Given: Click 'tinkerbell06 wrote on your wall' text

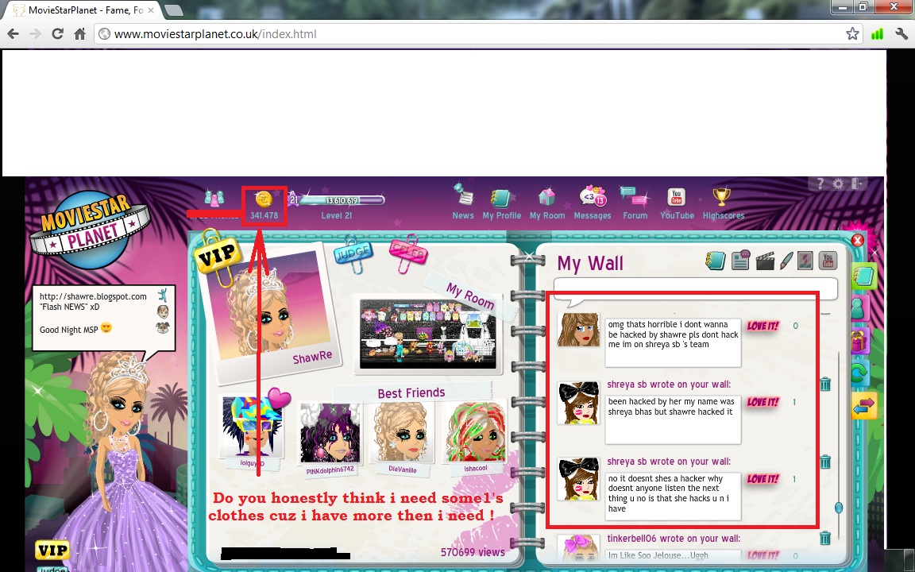Looking at the screenshot, I should (674, 538).
